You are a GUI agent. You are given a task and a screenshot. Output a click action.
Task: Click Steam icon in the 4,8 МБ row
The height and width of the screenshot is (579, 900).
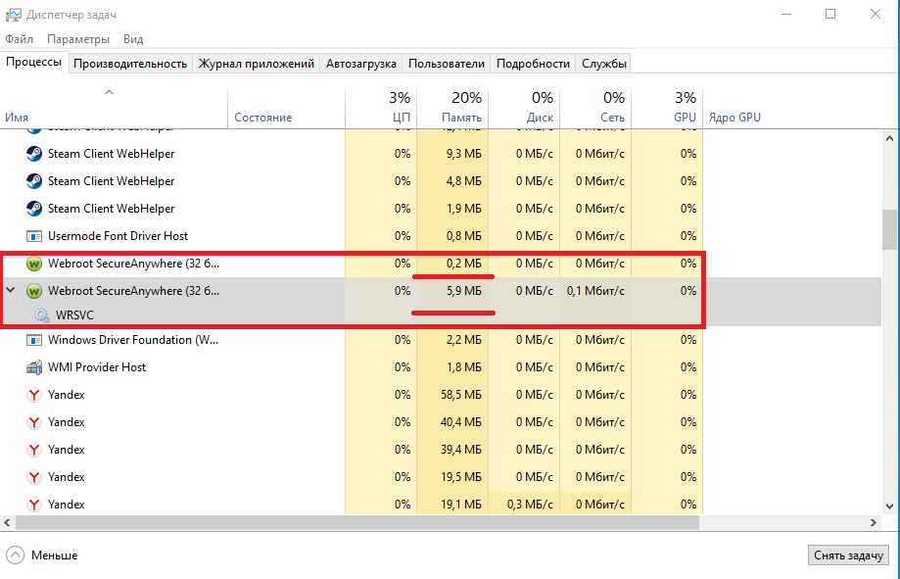point(34,181)
